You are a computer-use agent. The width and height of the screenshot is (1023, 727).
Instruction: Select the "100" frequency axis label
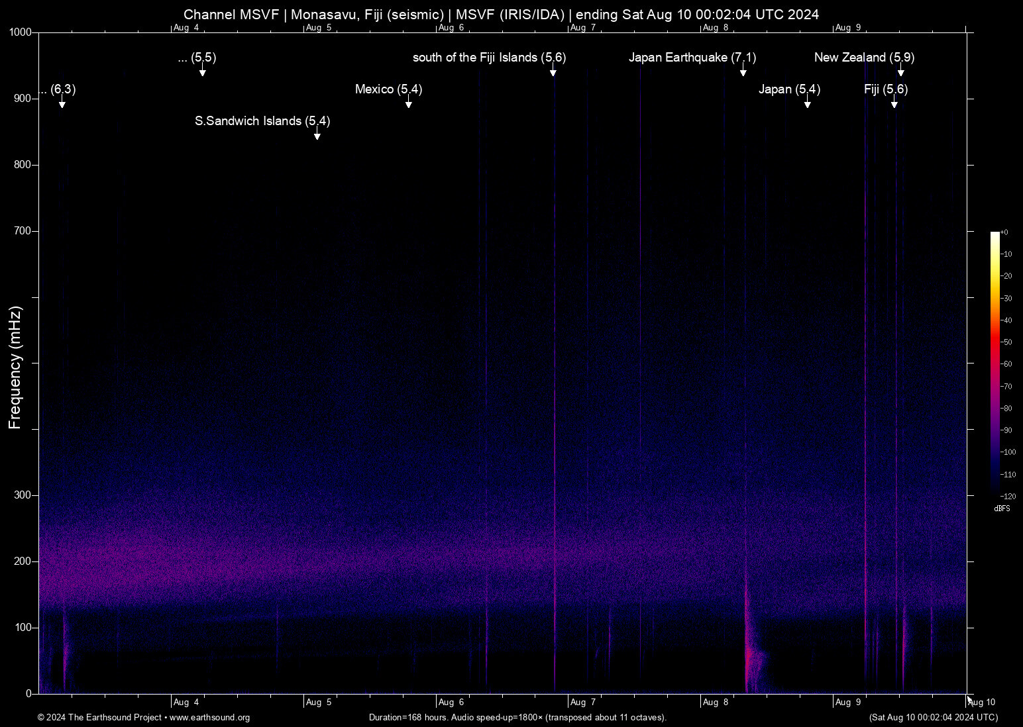point(23,628)
